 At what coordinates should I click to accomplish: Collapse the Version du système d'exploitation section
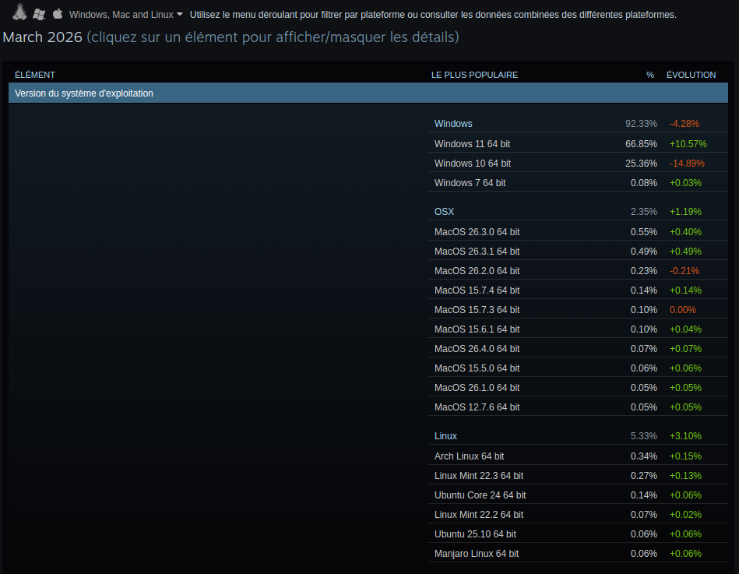tap(368, 93)
